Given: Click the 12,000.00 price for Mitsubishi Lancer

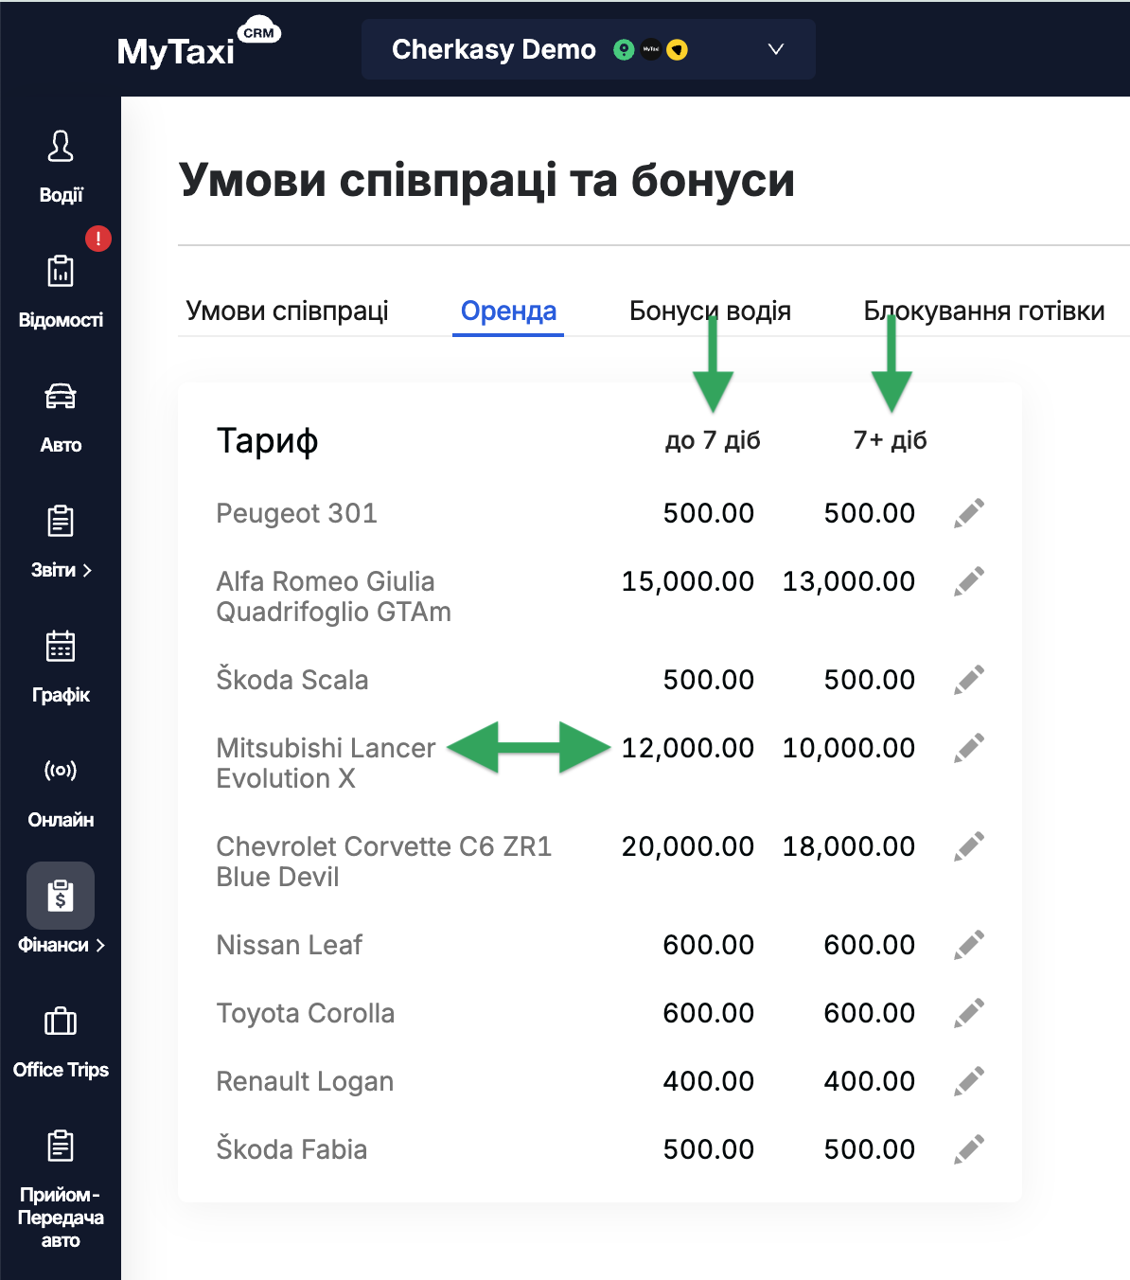Looking at the screenshot, I should tap(688, 748).
